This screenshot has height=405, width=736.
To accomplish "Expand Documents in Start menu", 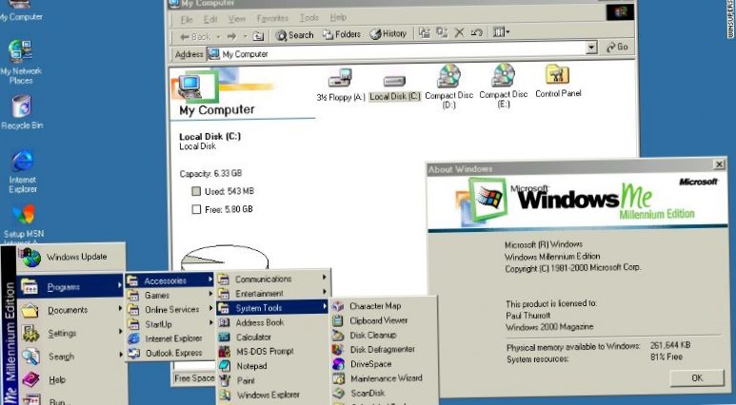I will pyautogui.click(x=70, y=310).
